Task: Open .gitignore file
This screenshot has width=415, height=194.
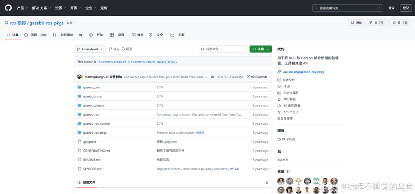Action: click(x=90, y=142)
